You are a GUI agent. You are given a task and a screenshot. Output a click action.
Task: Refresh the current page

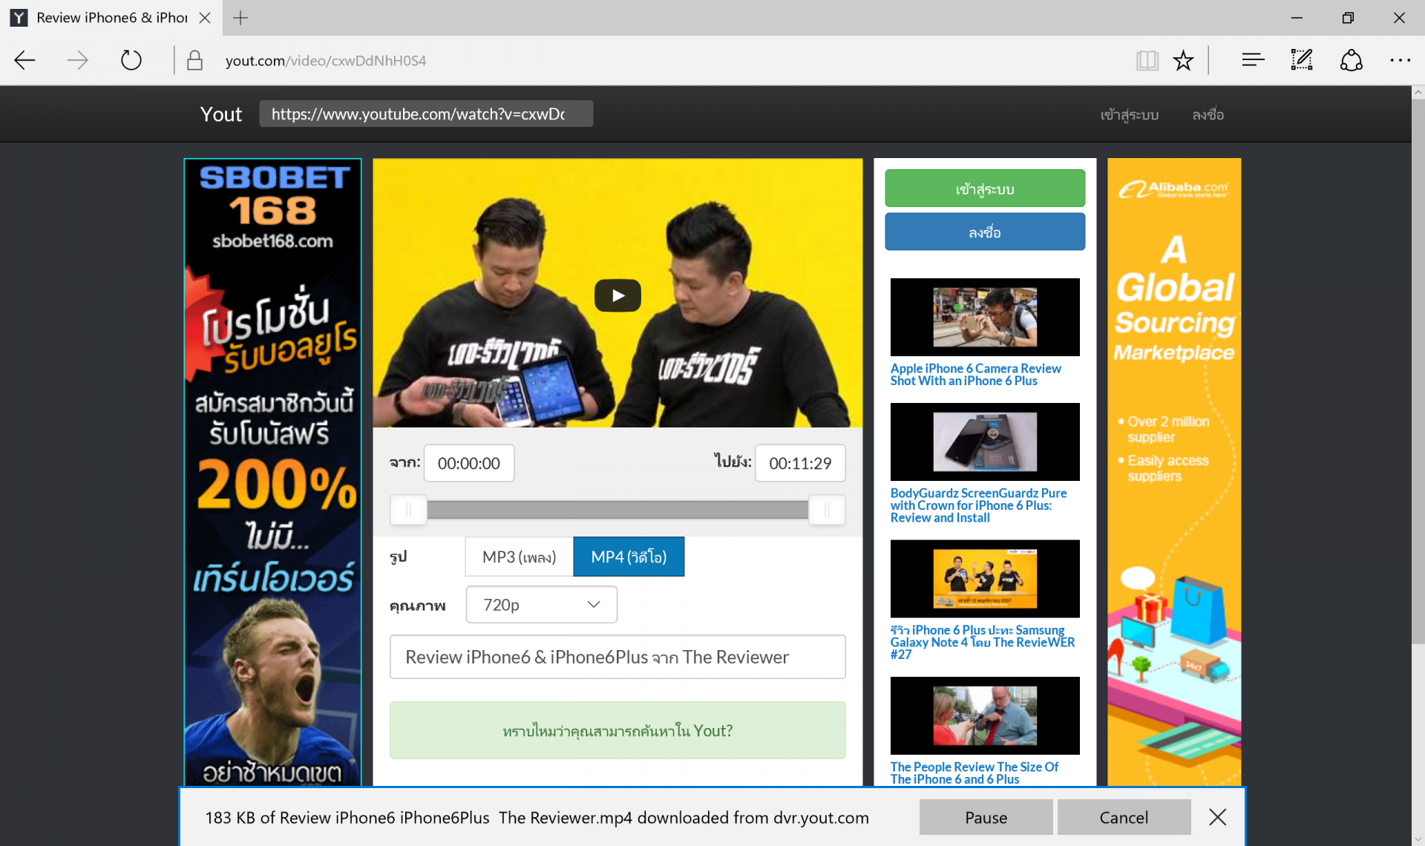point(131,60)
